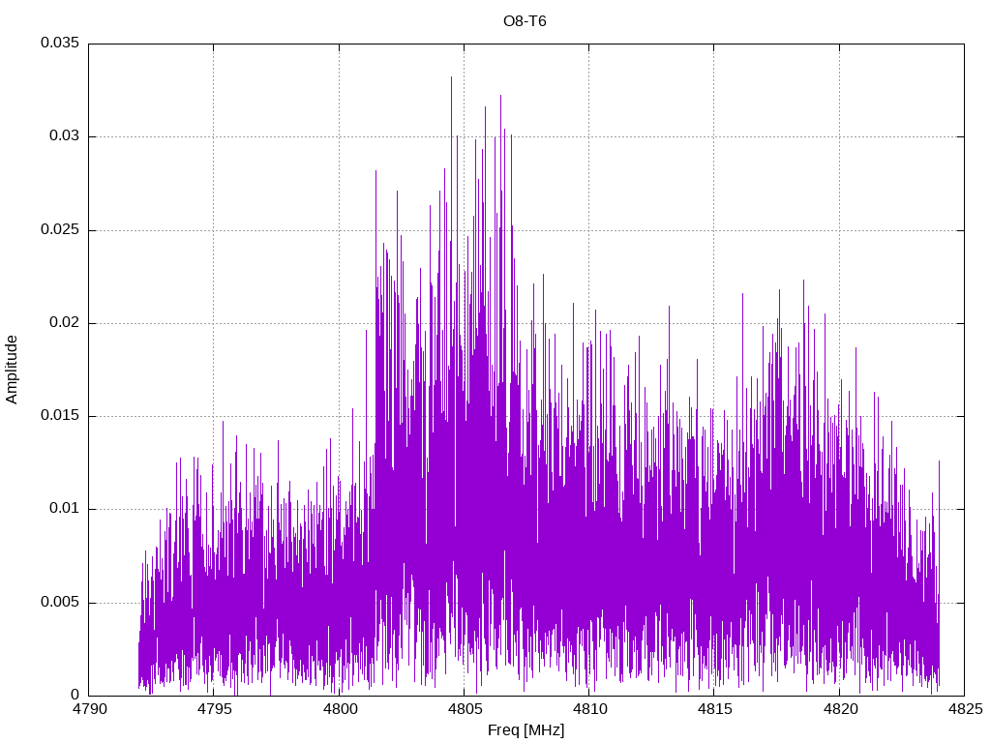This screenshot has height=743, width=991.
Task: Click the 4825 x-axis tick label
Action: coord(963,710)
